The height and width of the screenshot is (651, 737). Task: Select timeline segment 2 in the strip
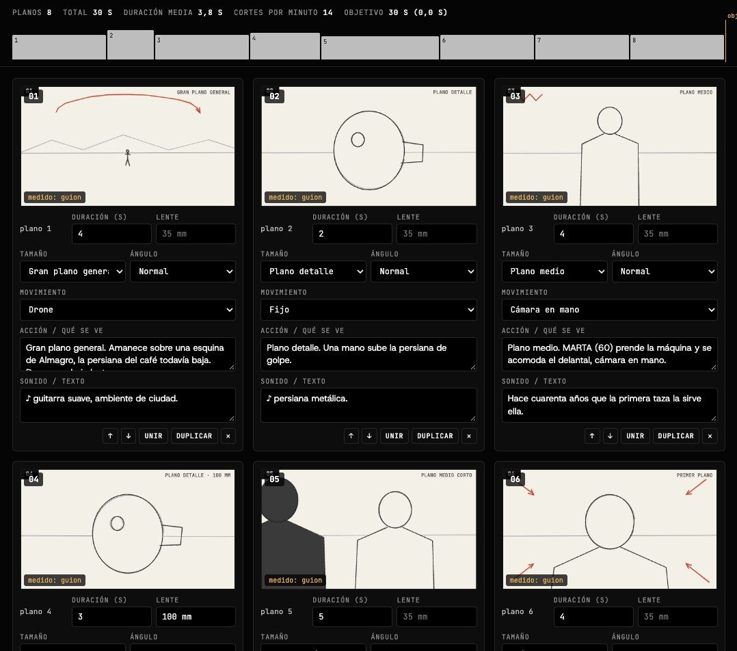point(131,45)
